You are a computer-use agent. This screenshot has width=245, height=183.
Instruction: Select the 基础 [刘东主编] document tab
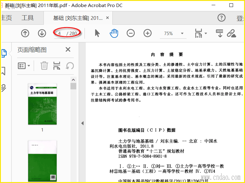pos(78,18)
